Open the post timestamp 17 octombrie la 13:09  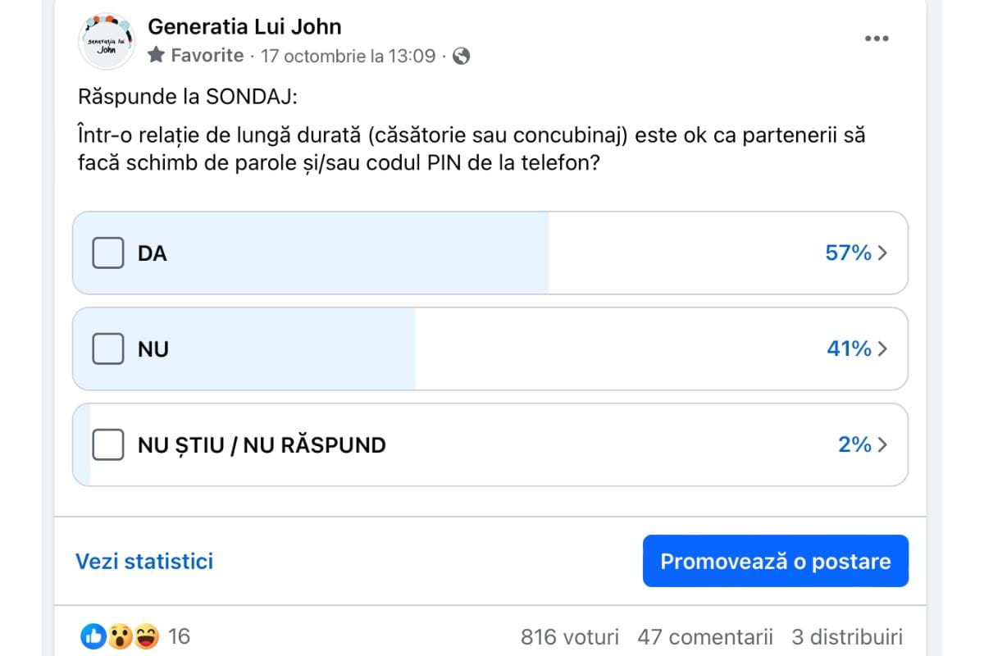[x=348, y=56]
